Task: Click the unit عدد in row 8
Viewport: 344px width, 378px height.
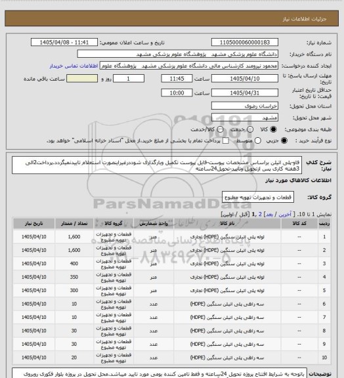Action: click(x=154, y=331)
